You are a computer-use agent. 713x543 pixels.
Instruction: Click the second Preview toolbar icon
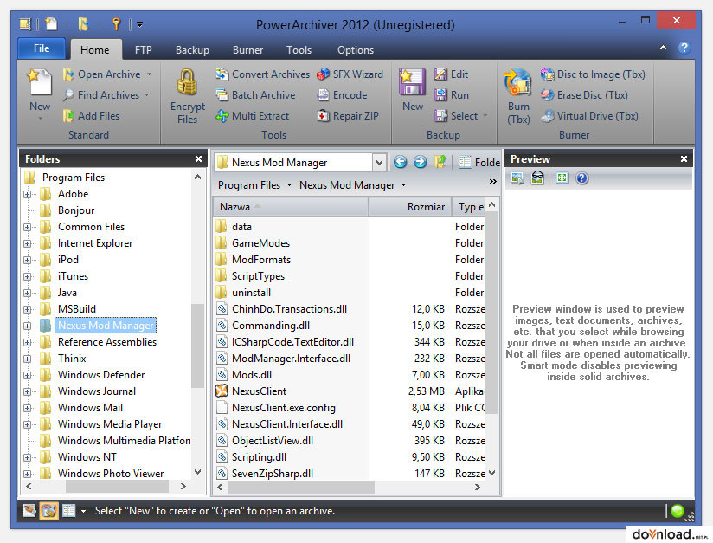(537, 178)
